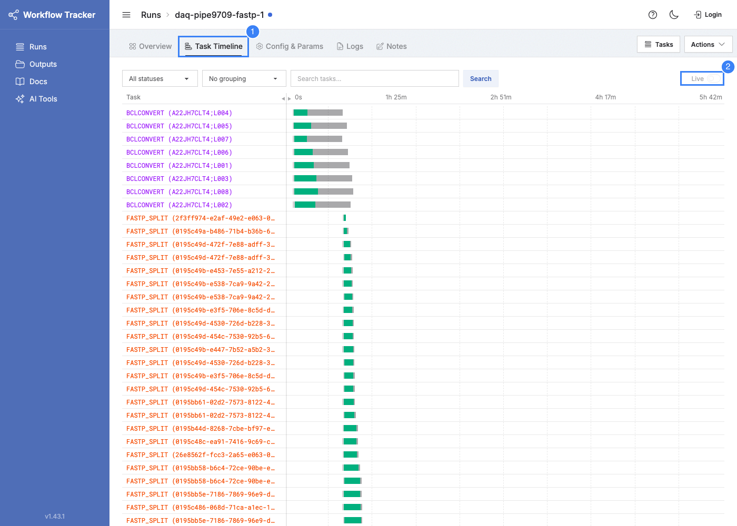Select the Task Timeline tab

click(x=213, y=46)
